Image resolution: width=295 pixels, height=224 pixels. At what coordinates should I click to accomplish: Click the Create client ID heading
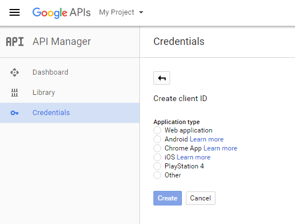[180, 98]
